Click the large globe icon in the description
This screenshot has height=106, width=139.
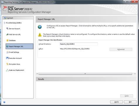[x=40, y=27]
